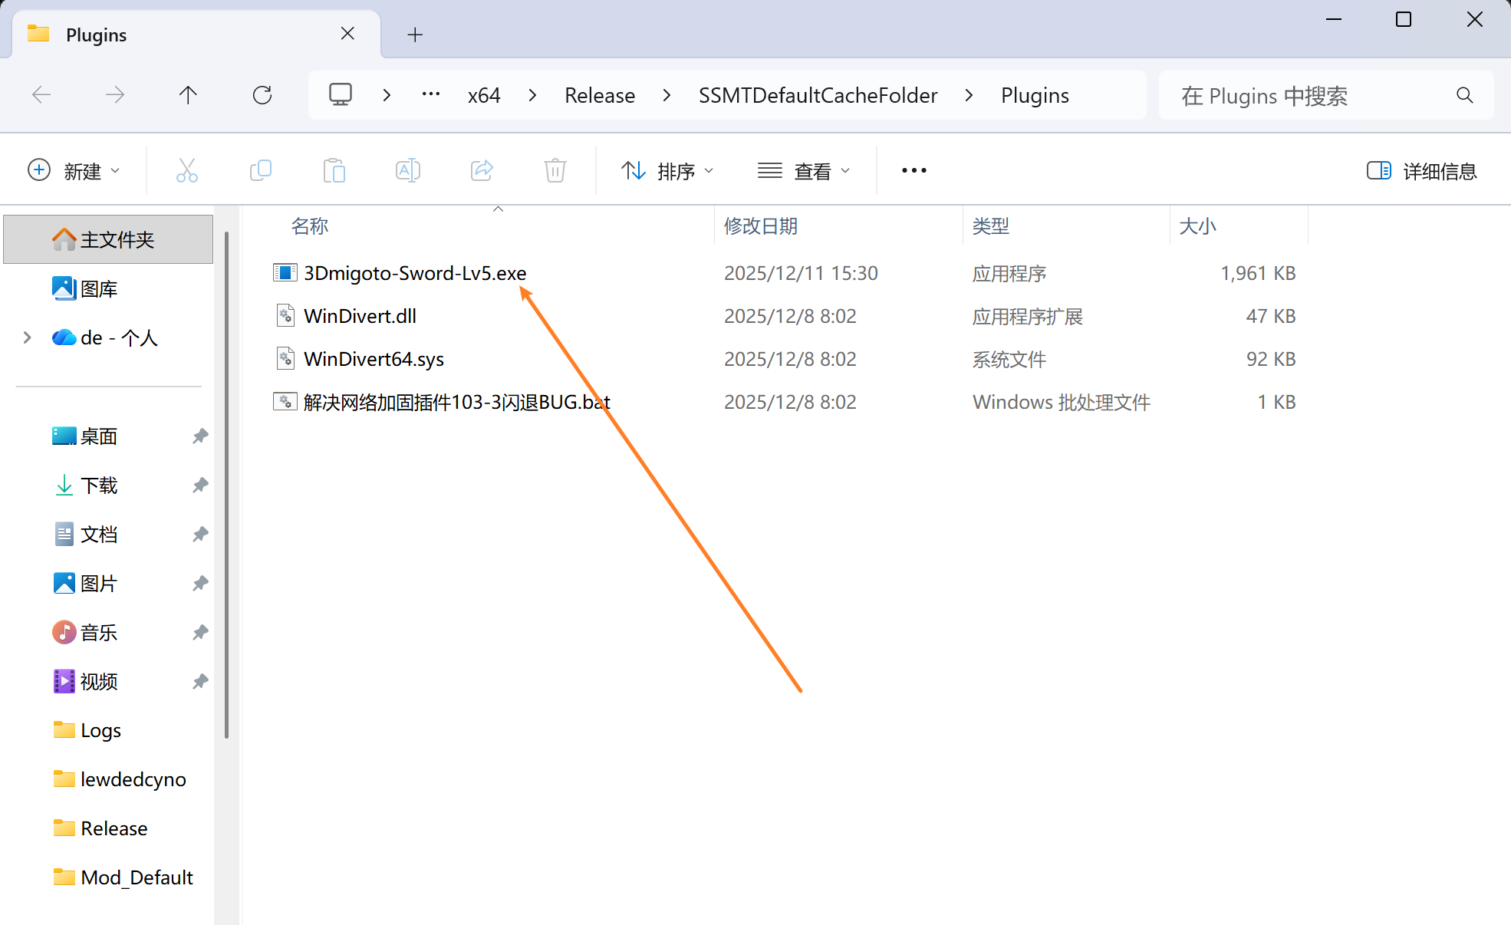Click Release in the address breadcrumb

[600, 95]
